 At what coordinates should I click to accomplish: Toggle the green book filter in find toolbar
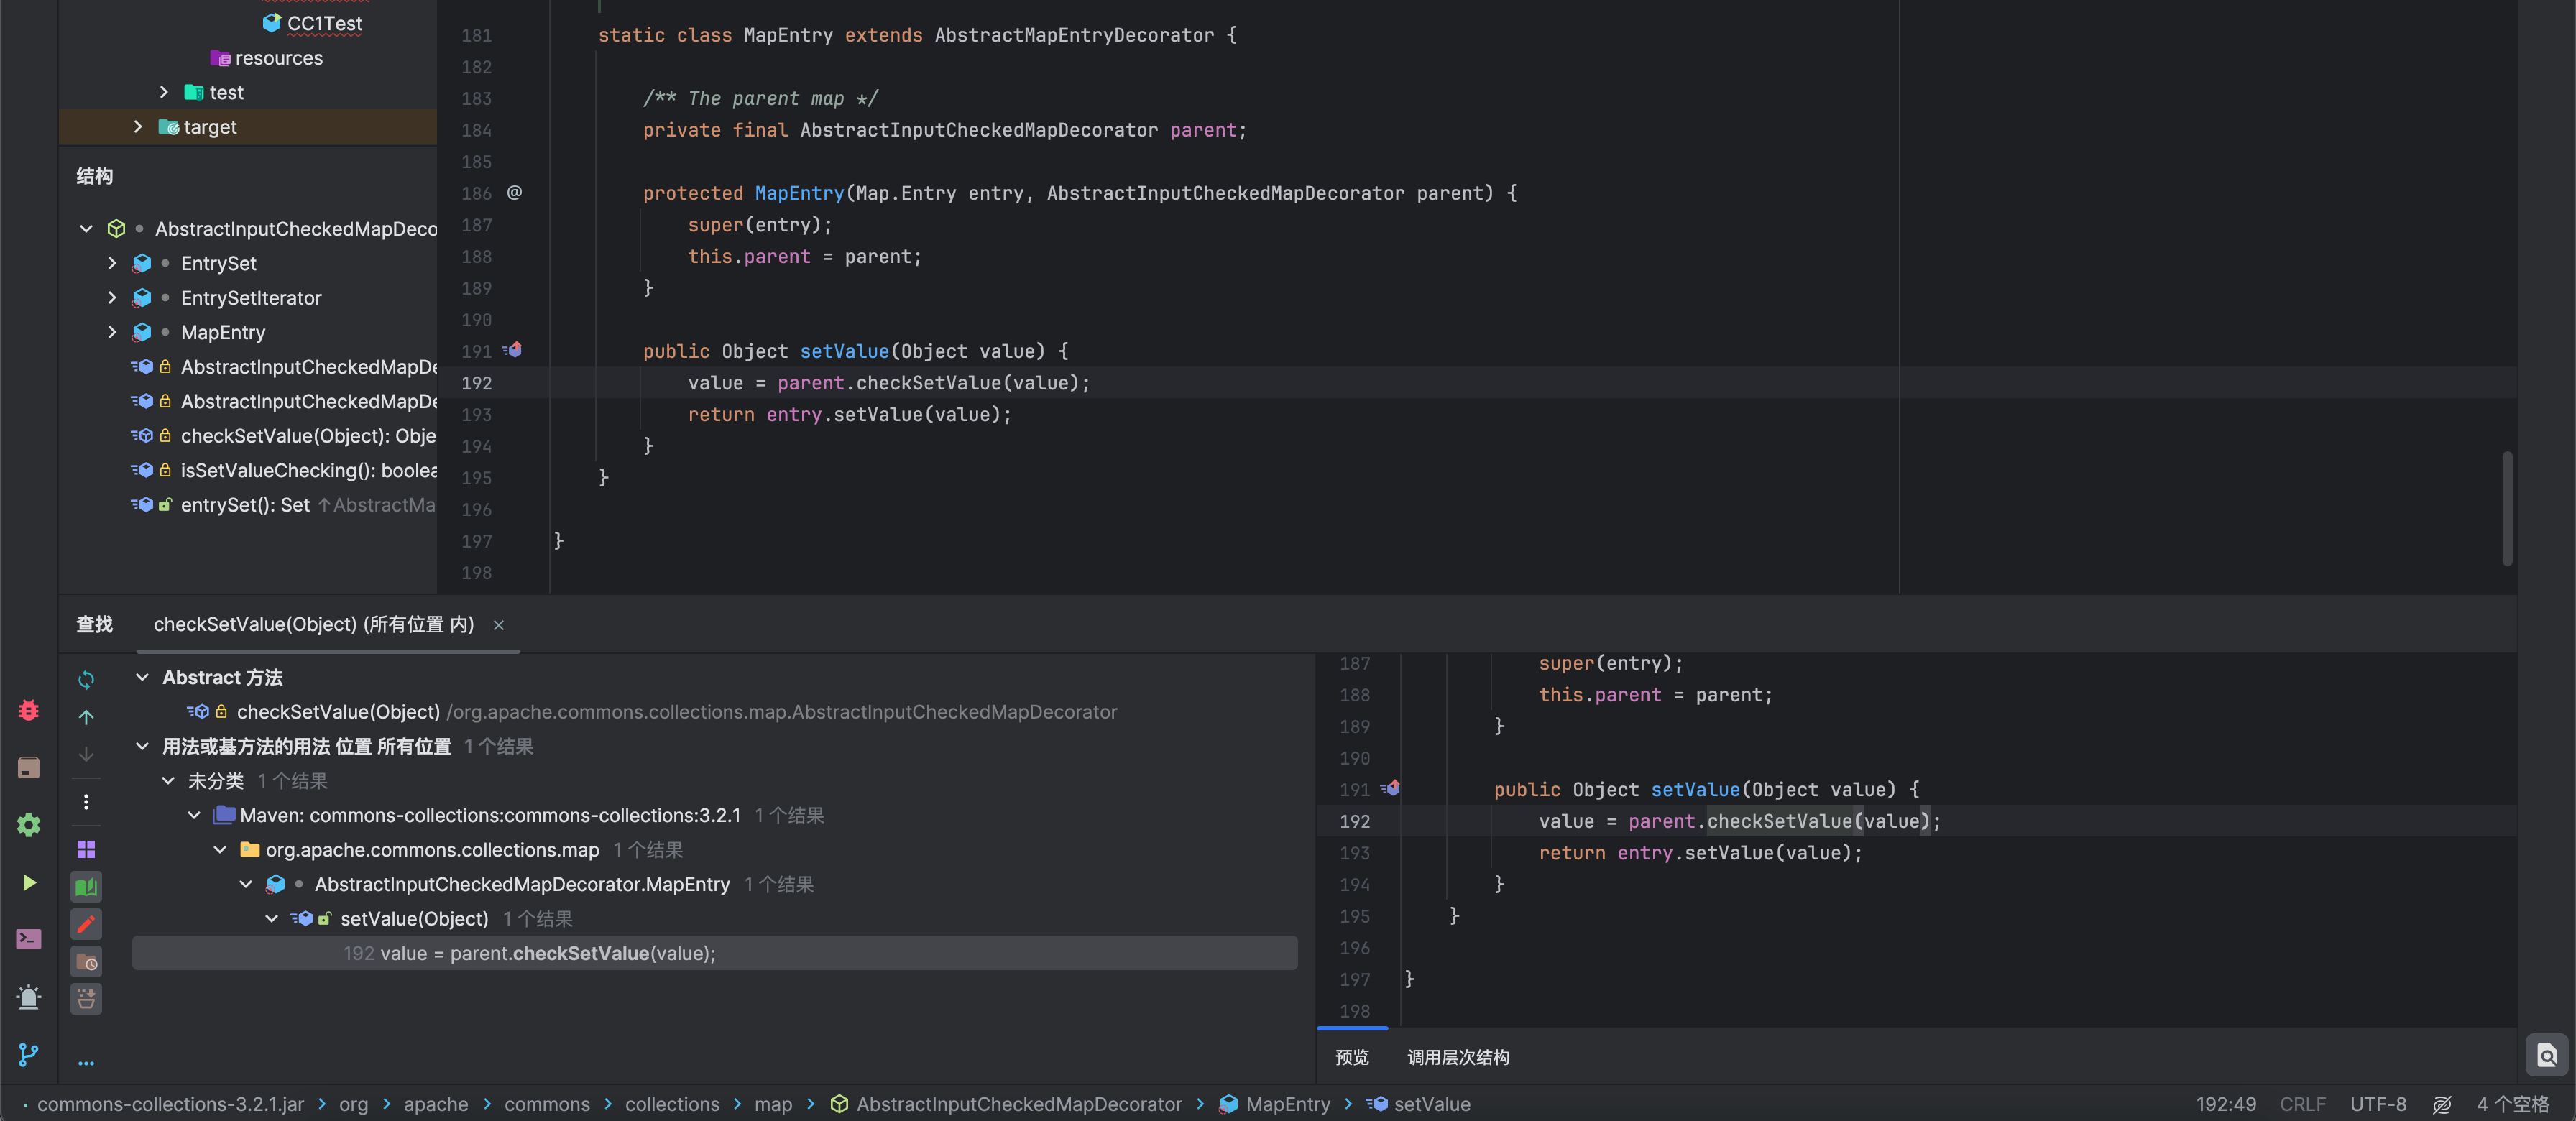pyautogui.click(x=86, y=886)
